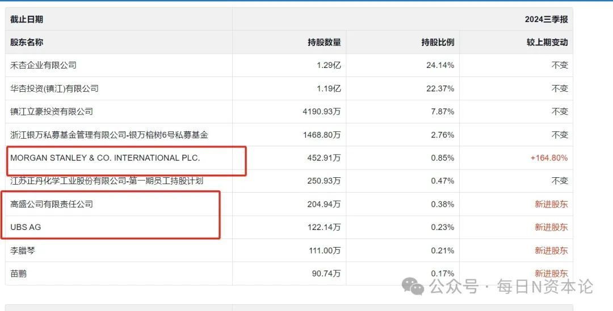Click 不变 in the 镇江立豪投资 row
The height and width of the screenshot is (311, 613).
coord(560,112)
